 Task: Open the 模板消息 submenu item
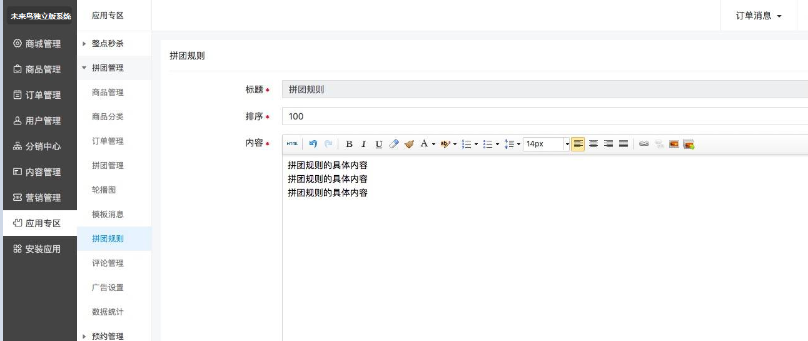[x=114, y=215]
